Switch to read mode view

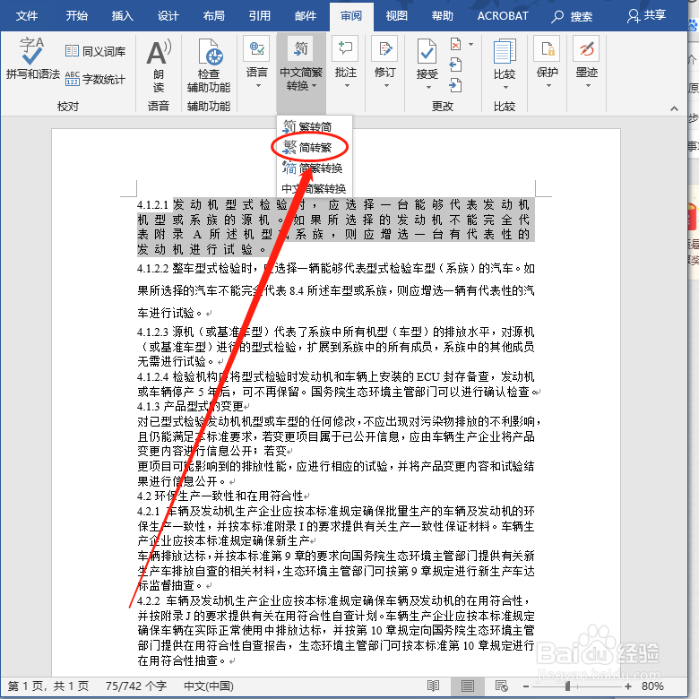click(x=434, y=686)
